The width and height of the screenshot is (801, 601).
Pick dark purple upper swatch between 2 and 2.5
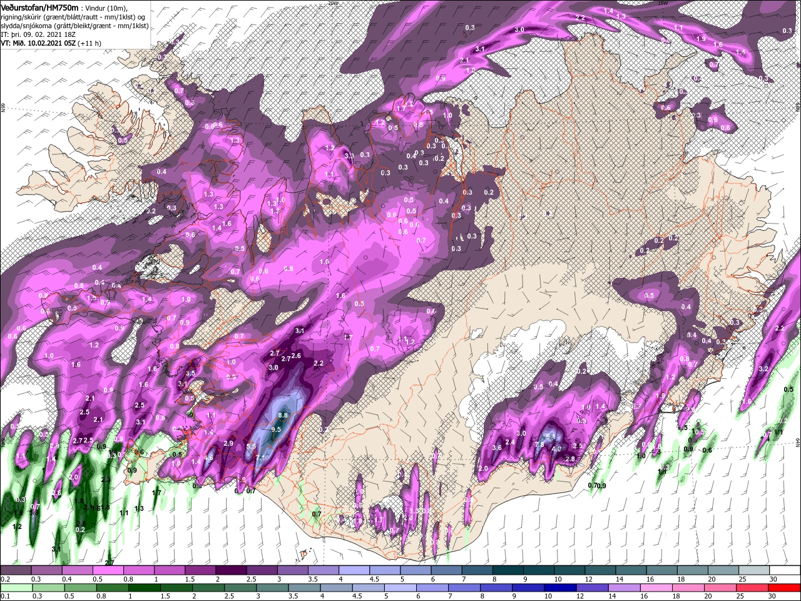click(x=230, y=570)
